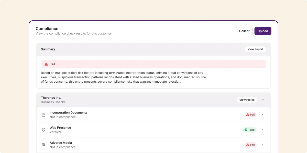Select the Adverse Media title

pyautogui.click(x=61, y=143)
